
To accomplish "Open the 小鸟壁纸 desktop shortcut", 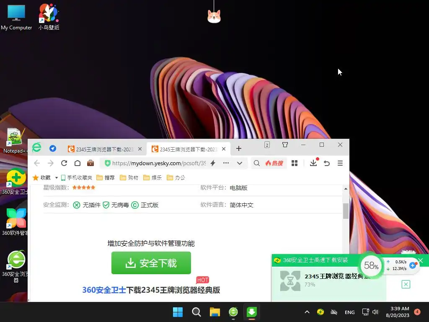I will [x=49, y=17].
